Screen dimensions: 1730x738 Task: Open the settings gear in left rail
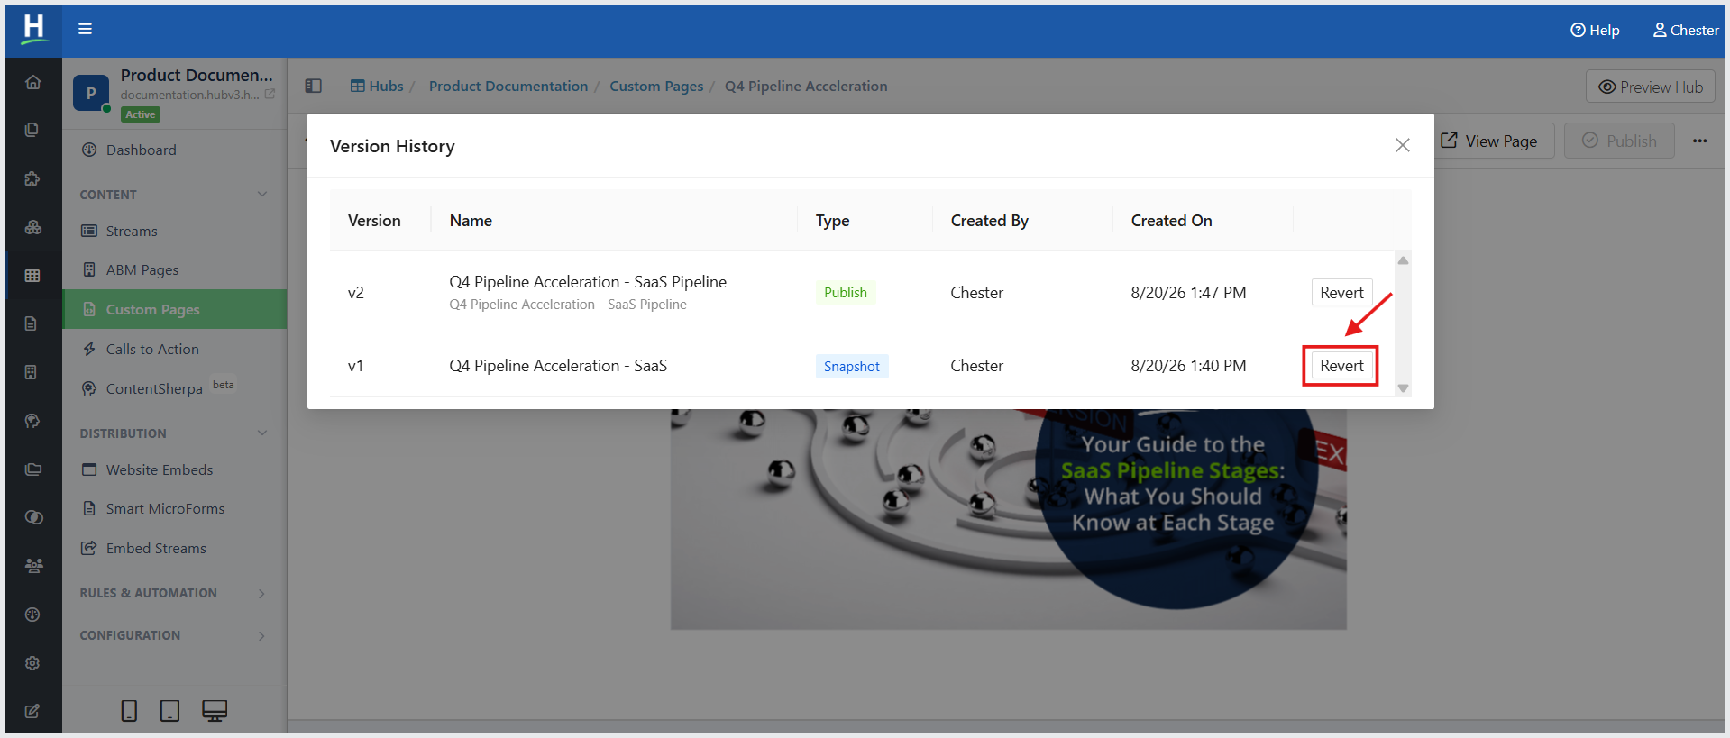pos(33,663)
